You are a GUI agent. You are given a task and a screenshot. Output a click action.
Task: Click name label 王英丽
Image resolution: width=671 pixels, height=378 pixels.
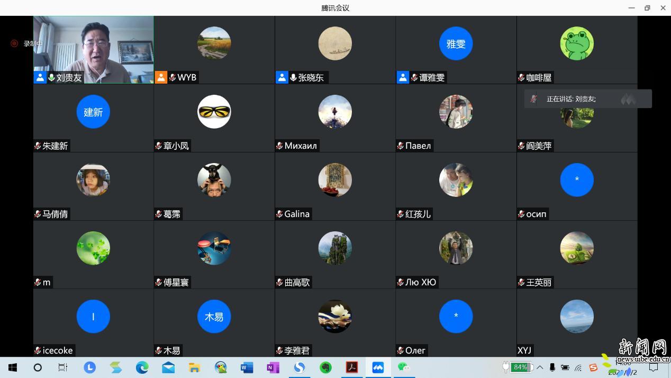click(539, 282)
